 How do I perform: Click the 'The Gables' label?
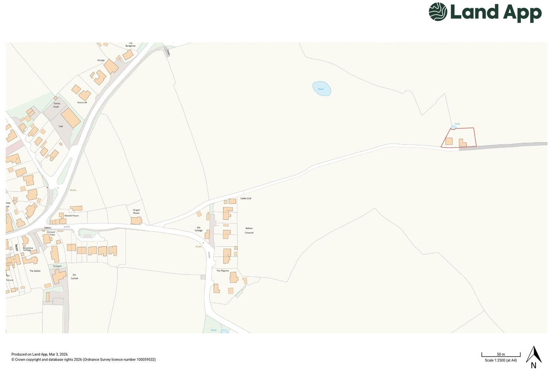pyautogui.click(x=35, y=271)
